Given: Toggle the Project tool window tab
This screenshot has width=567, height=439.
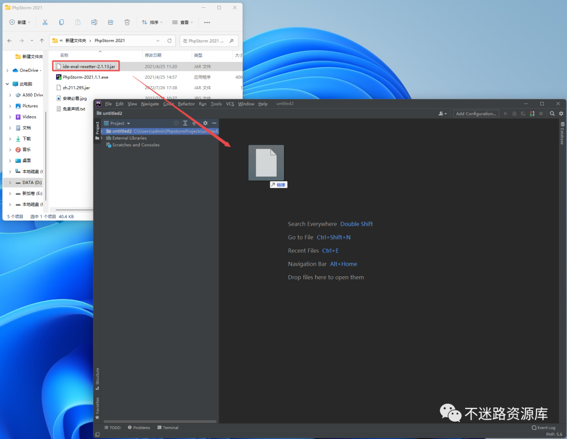Looking at the screenshot, I should (x=97, y=131).
